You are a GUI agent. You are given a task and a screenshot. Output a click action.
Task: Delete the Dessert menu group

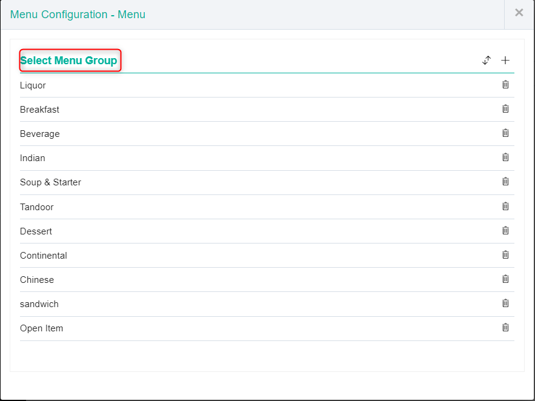tap(506, 230)
